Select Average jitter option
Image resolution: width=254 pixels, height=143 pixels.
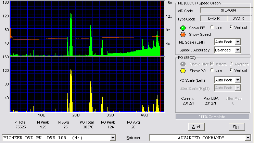(x=231, y=64)
